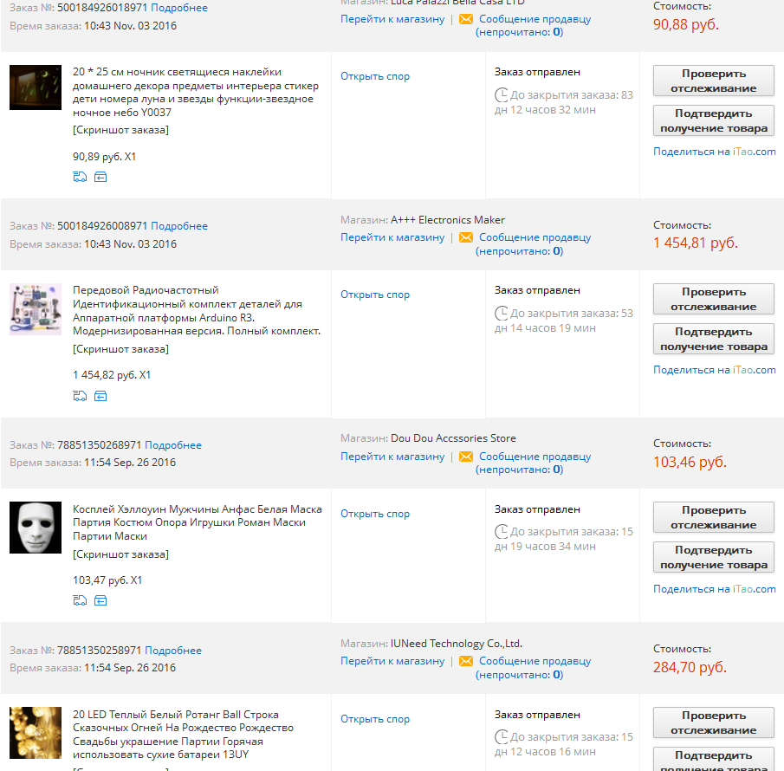Click truck icon under the Arduino RFID kit price
The height and width of the screenshot is (771, 784).
pos(80,396)
